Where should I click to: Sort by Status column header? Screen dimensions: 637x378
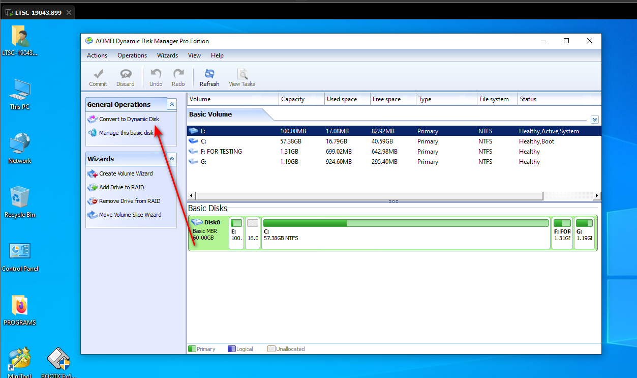coord(560,99)
